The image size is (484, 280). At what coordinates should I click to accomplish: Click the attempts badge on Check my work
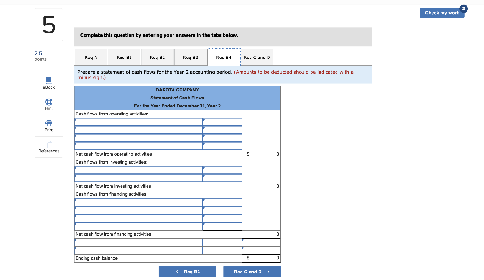tap(464, 8)
